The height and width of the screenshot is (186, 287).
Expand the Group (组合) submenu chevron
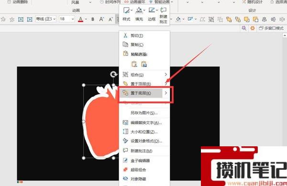point(166,75)
